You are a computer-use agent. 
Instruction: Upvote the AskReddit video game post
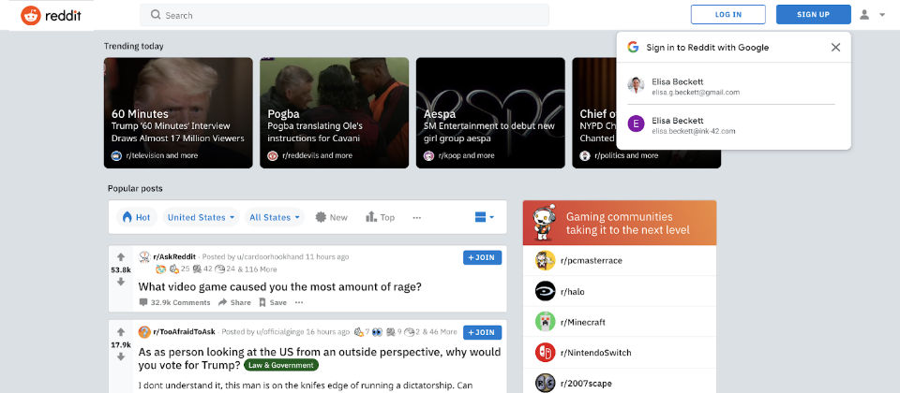pyautogui.click(x=121, y=256)
